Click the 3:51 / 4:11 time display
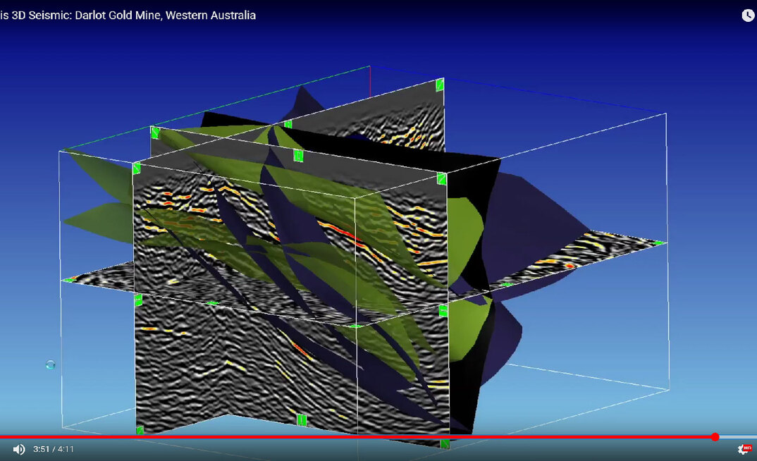Image resolution: width=757 pixels, height=461 pixels. (x=54, y=449)
